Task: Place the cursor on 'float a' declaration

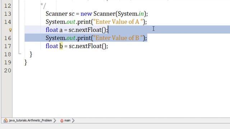Action: coord(54,30)
